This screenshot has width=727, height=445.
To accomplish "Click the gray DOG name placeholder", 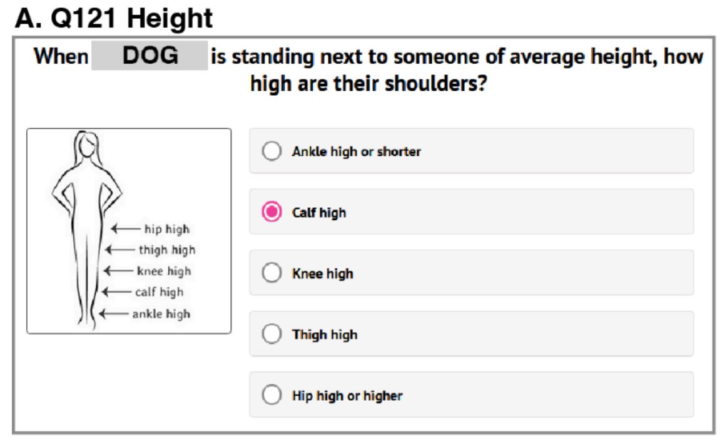I will (150, 56).
